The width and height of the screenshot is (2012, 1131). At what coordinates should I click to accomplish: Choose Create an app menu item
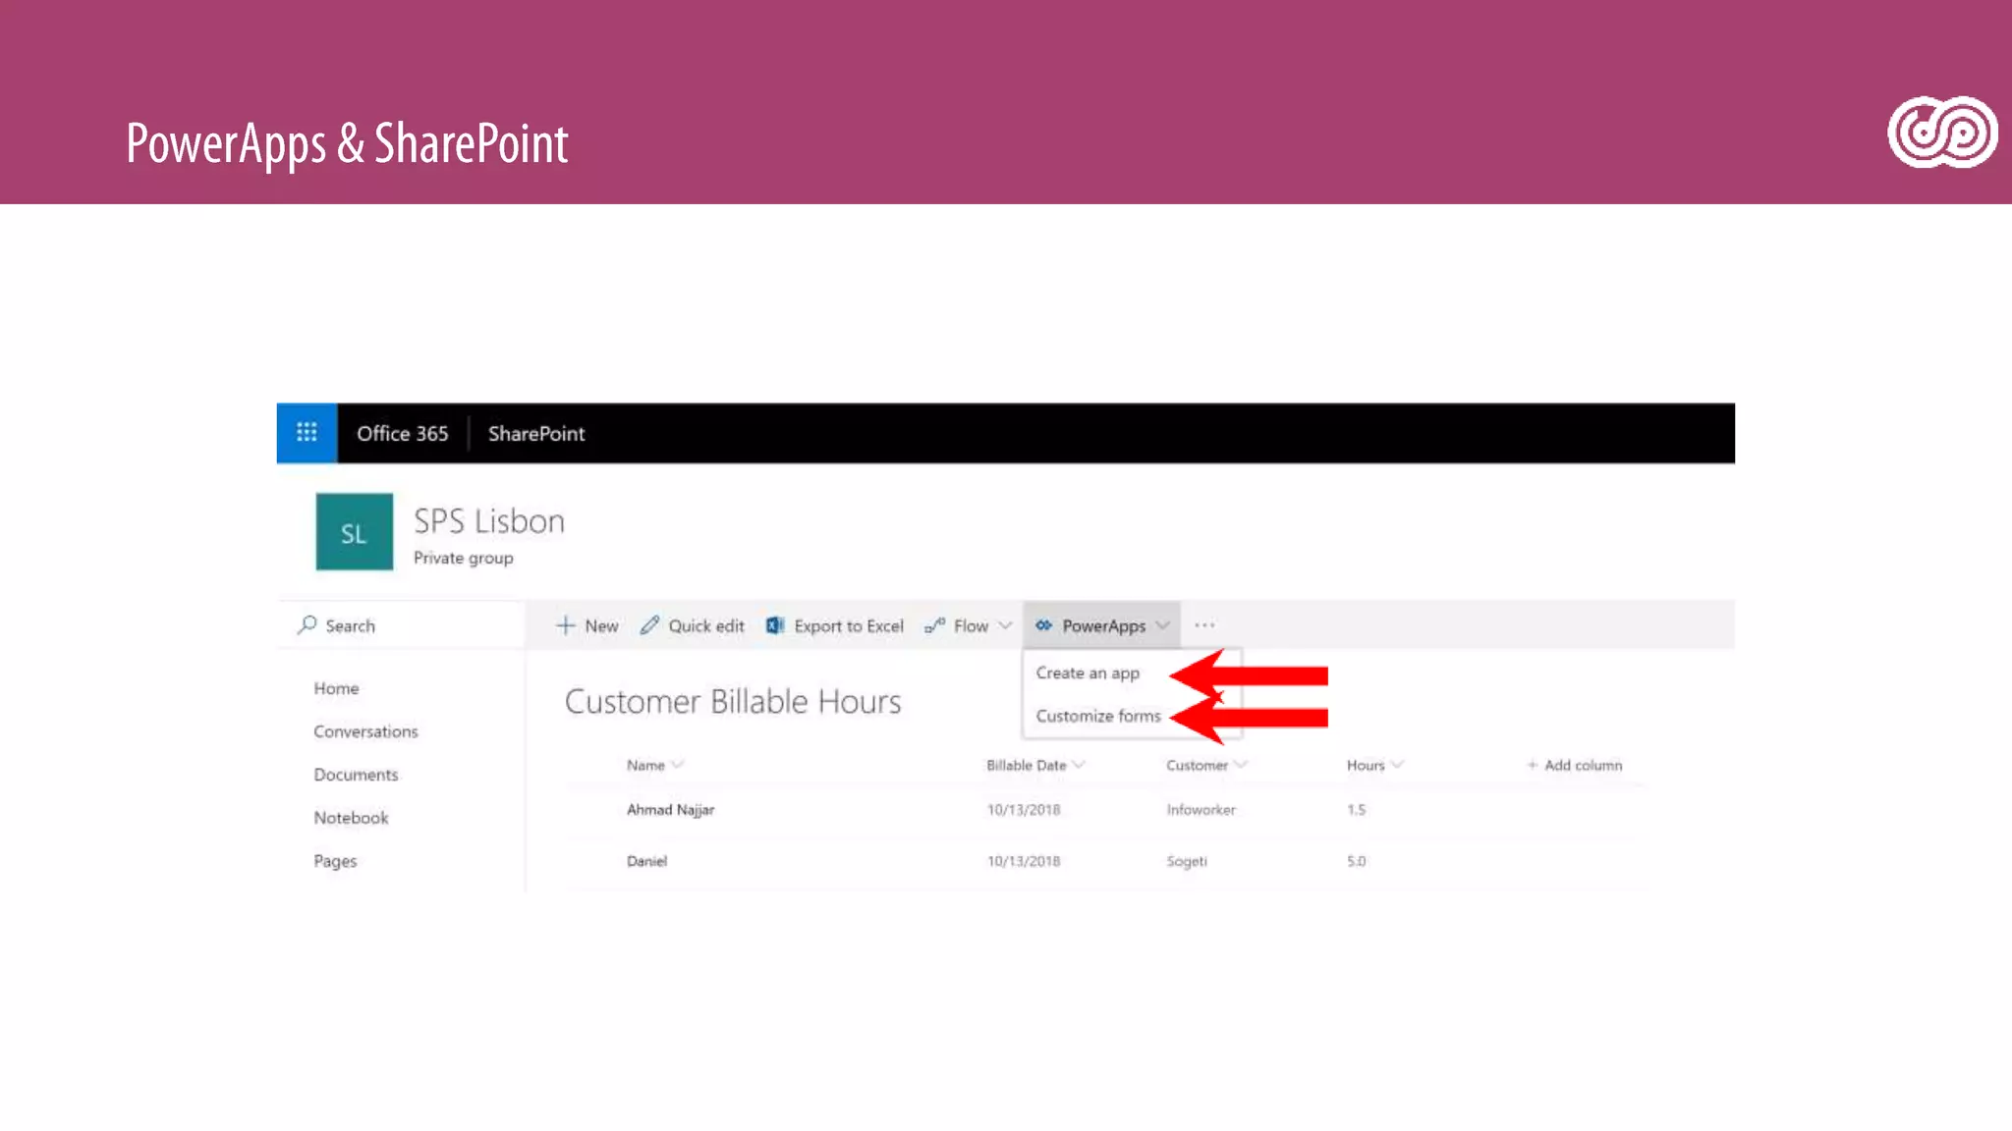coord(1088,673)
